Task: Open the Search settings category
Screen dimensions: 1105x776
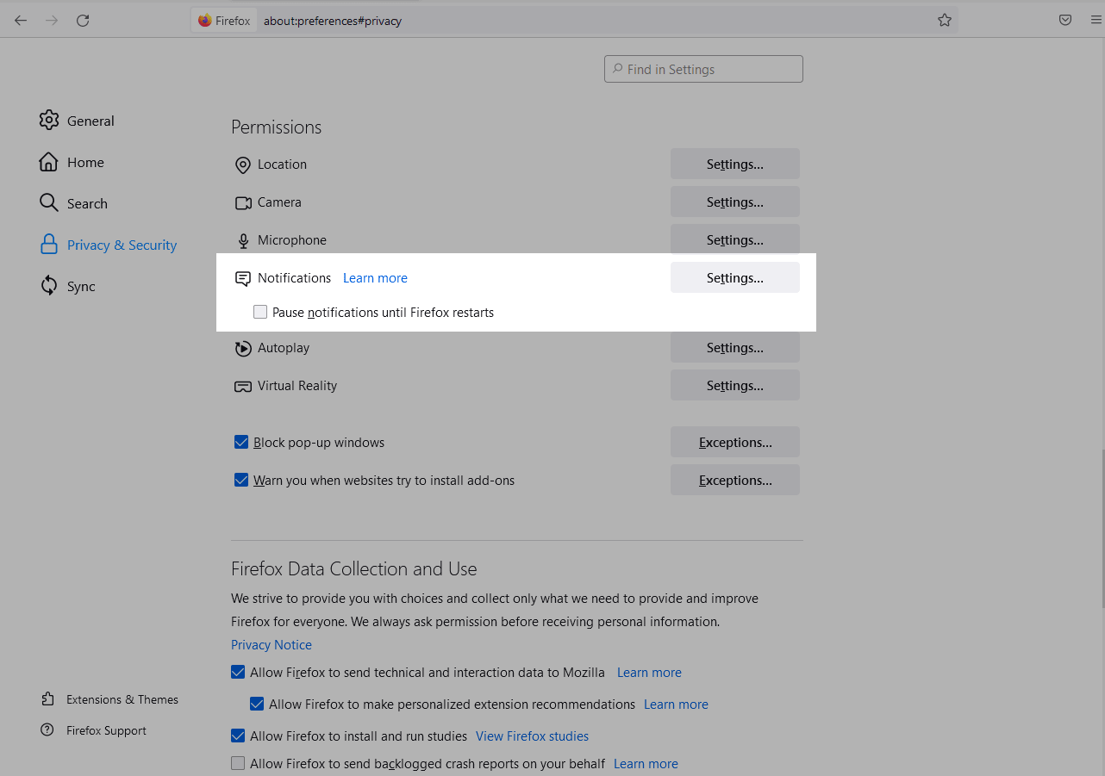Action: (x=87, y=204)
